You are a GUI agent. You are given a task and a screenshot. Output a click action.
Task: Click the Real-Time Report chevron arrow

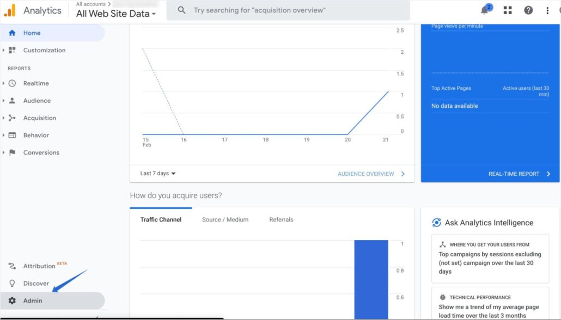pos(548,174)
